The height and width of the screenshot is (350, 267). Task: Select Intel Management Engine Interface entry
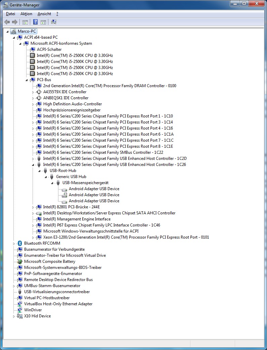click(x=77, y=219)
